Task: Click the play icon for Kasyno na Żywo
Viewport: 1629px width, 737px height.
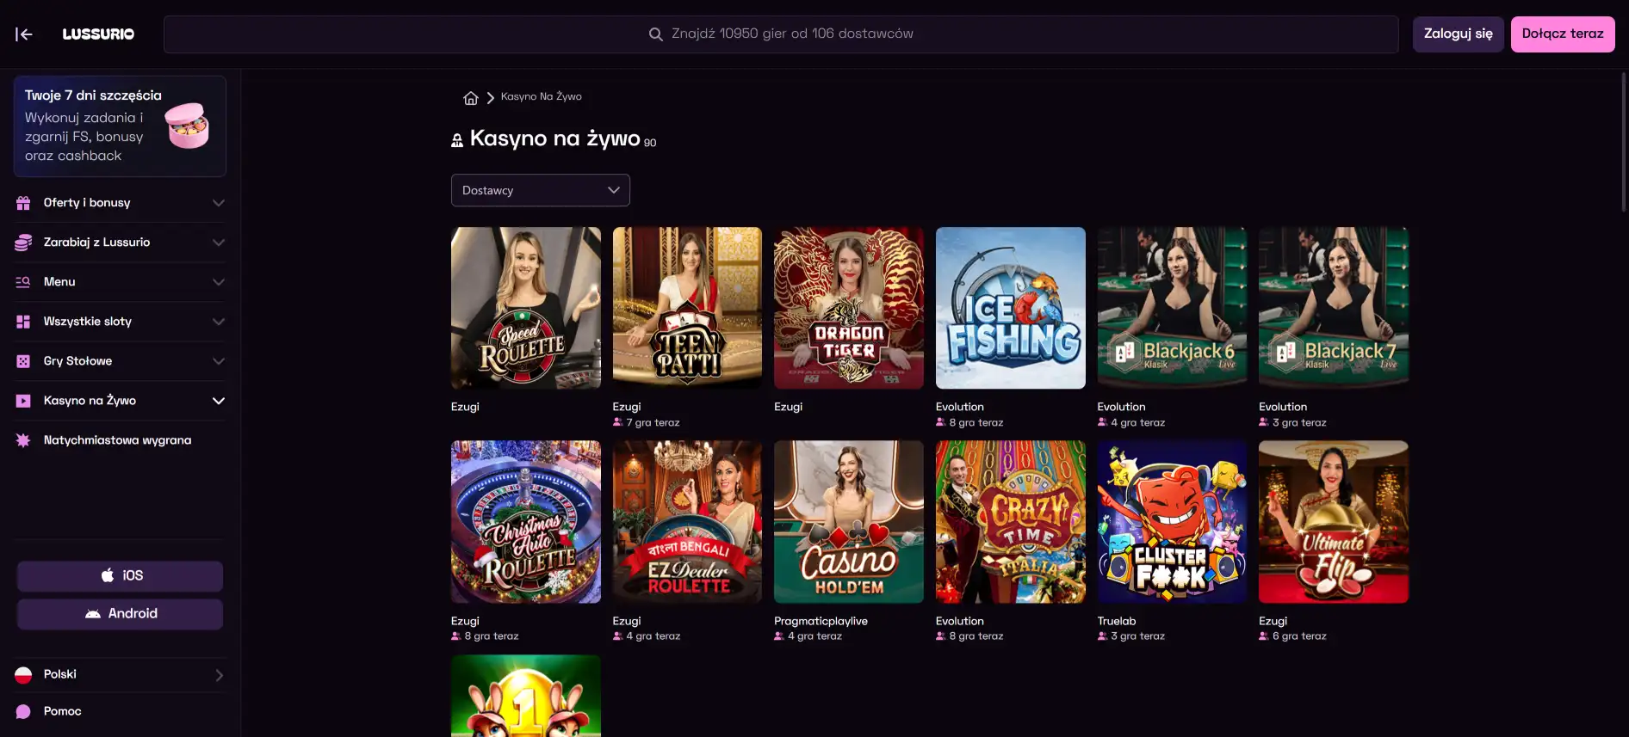Action: point(23,401)
